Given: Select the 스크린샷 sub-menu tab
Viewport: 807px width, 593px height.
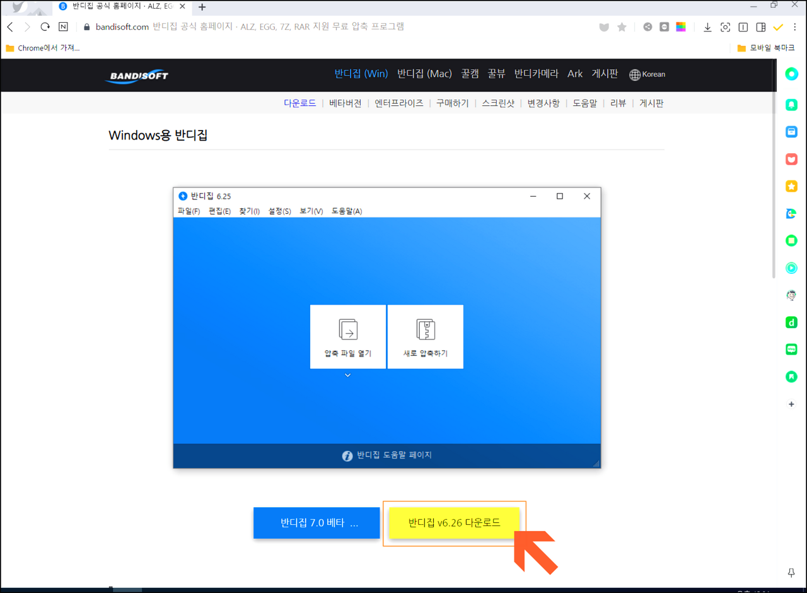Looking at the screenshot, I should click(498, 103).
